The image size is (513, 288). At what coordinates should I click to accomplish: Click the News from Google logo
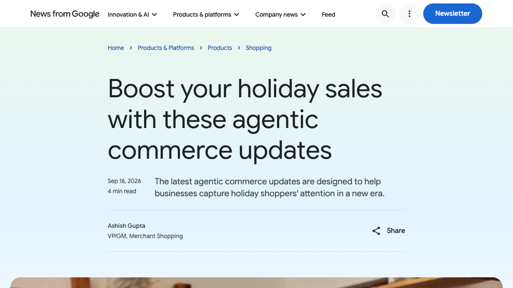[x=65, y=14]
